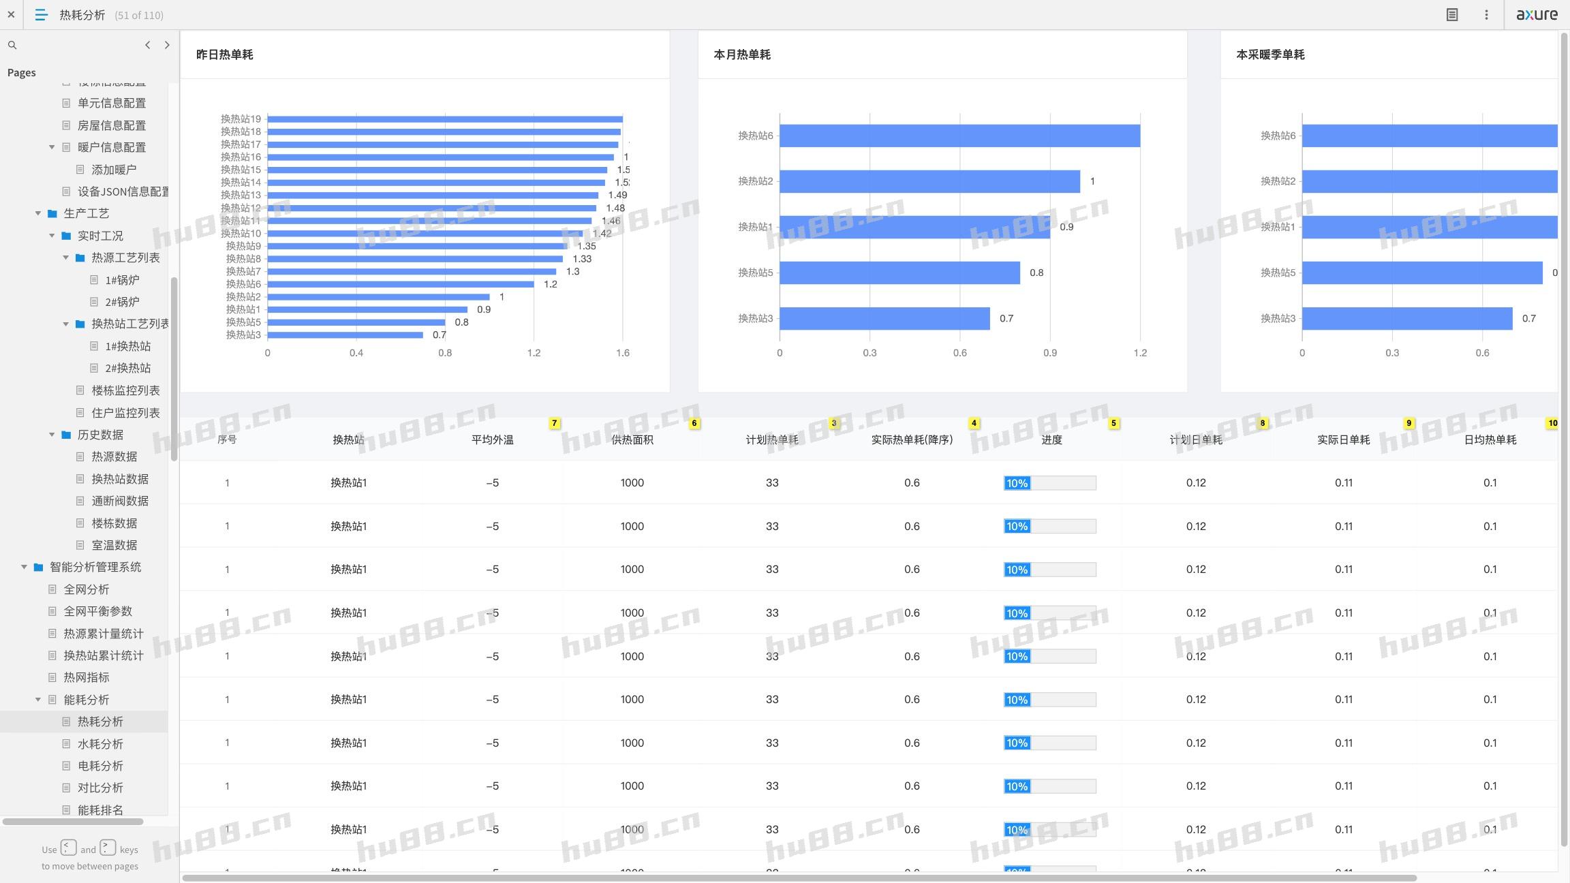Close the Axure preview panel with X
Screen dimensions: 1570x883
pyautogui.click(x=11, y=14)
